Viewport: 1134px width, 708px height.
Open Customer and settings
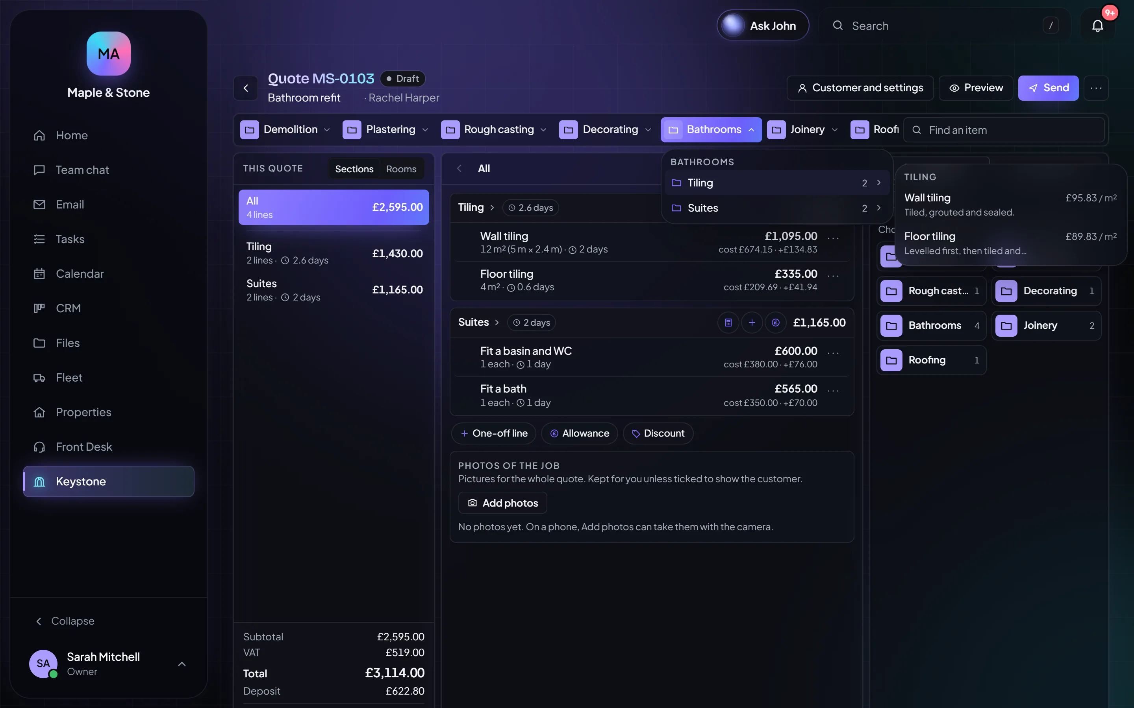pos(860,88)
